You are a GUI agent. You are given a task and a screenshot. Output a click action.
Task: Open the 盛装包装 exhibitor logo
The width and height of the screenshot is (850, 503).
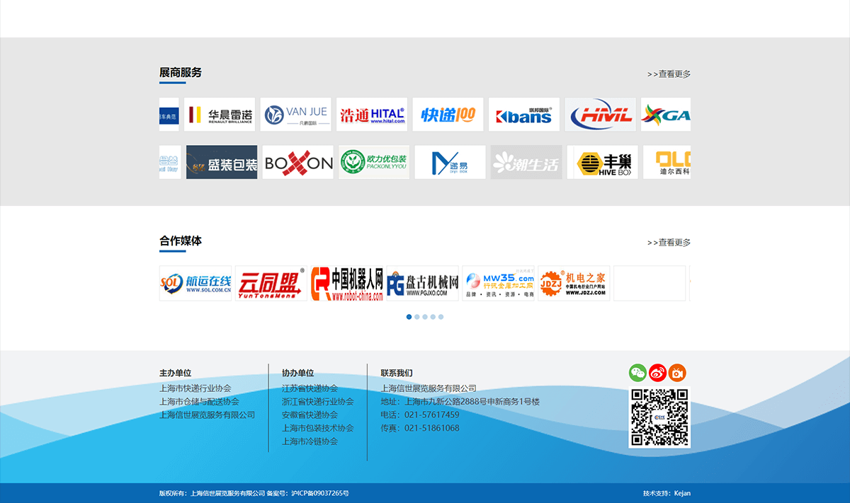pyautogui.click(x=222, y=162)
